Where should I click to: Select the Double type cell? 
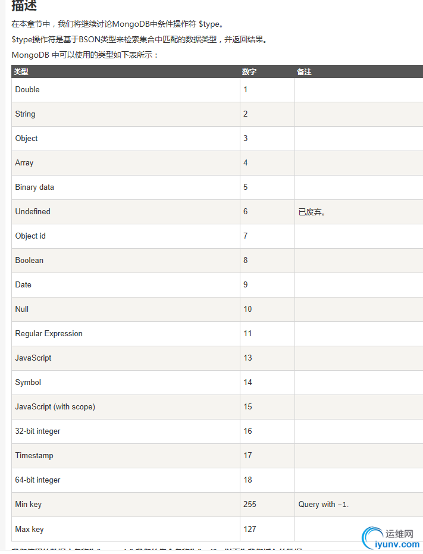click(x=126, y=90)
